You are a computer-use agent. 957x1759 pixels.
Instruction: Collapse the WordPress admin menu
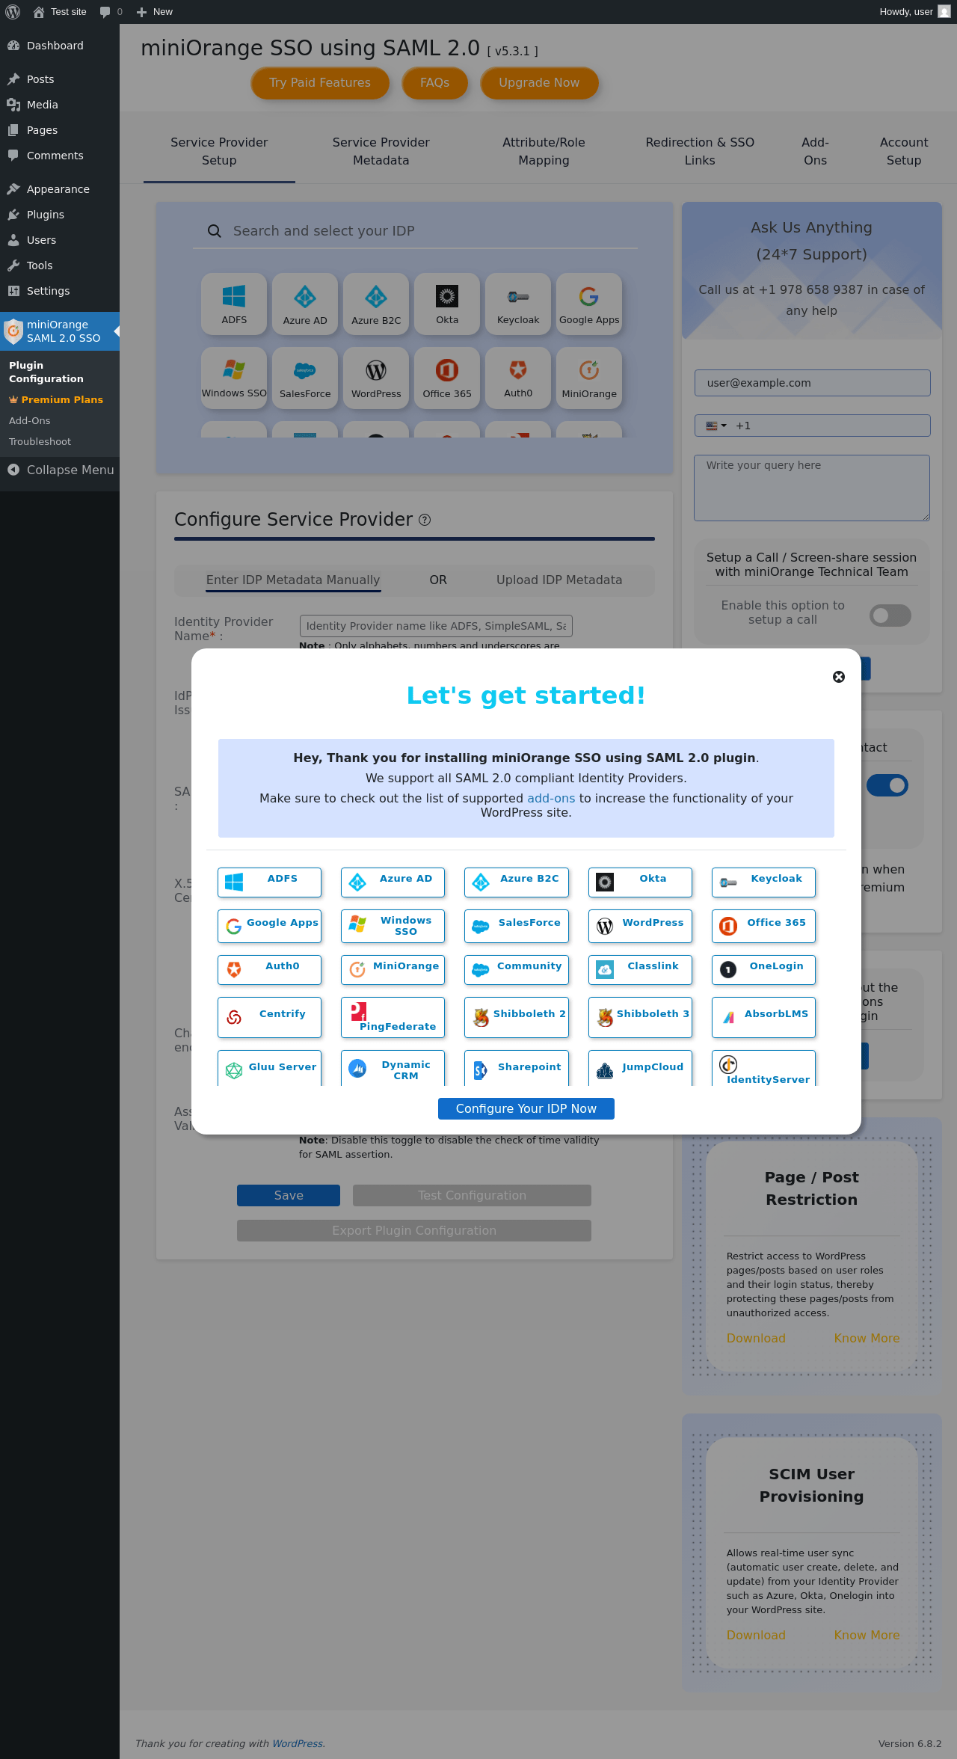tap(60, 470)
